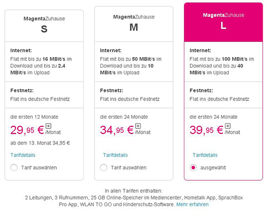Screen dimensions: 269x214
Task: Follow the Mehr erfahren link
Action: coord(192,204)
